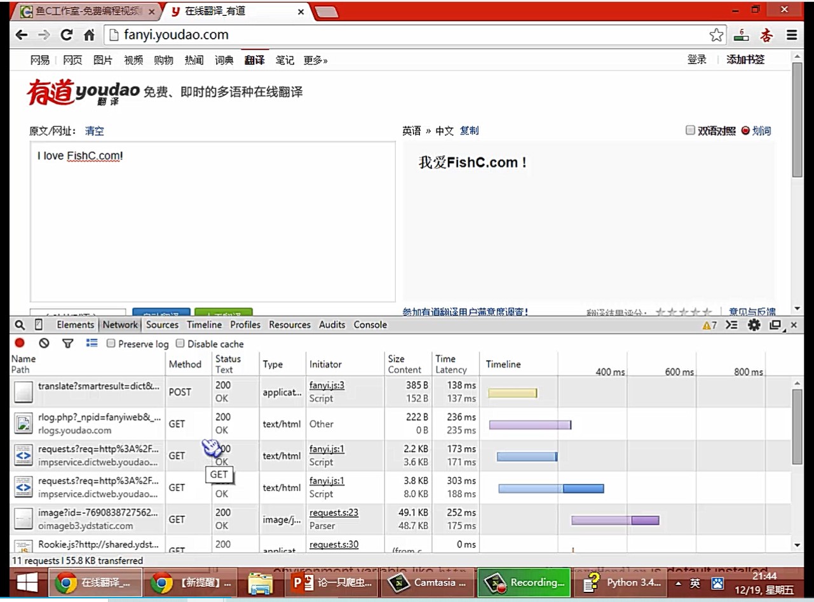Close the 在线翻译_有道 browser tab
Viewport: 814px width, 602px height.
(x=301, y=11)
